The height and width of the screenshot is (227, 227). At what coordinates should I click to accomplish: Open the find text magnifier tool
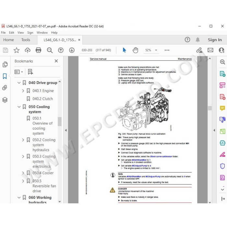point(50,50)
